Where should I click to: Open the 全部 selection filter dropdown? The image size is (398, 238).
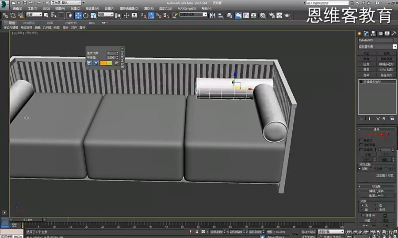[34, 15]
